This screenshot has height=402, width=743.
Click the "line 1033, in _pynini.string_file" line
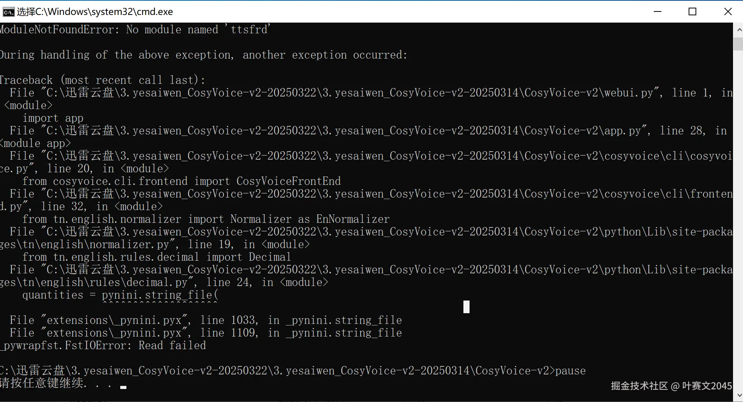coord(206,320)
